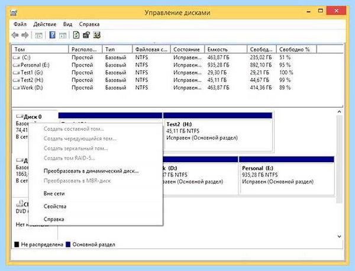The height and width of the screenshot is (271, 355).
Task: Click the drive icon of Personal (E:)
Action: pyautogui.click(x=17, y=65)
